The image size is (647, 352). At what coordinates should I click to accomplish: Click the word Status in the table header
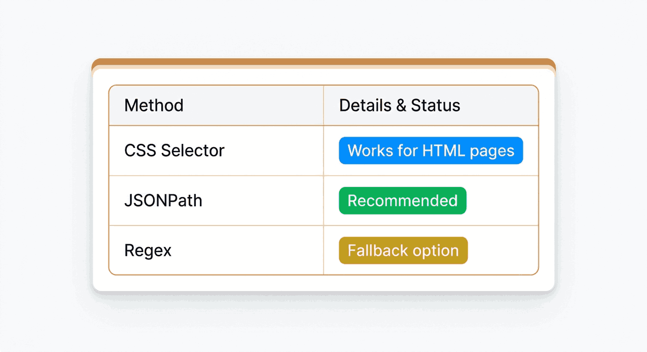tap(435, 105)
